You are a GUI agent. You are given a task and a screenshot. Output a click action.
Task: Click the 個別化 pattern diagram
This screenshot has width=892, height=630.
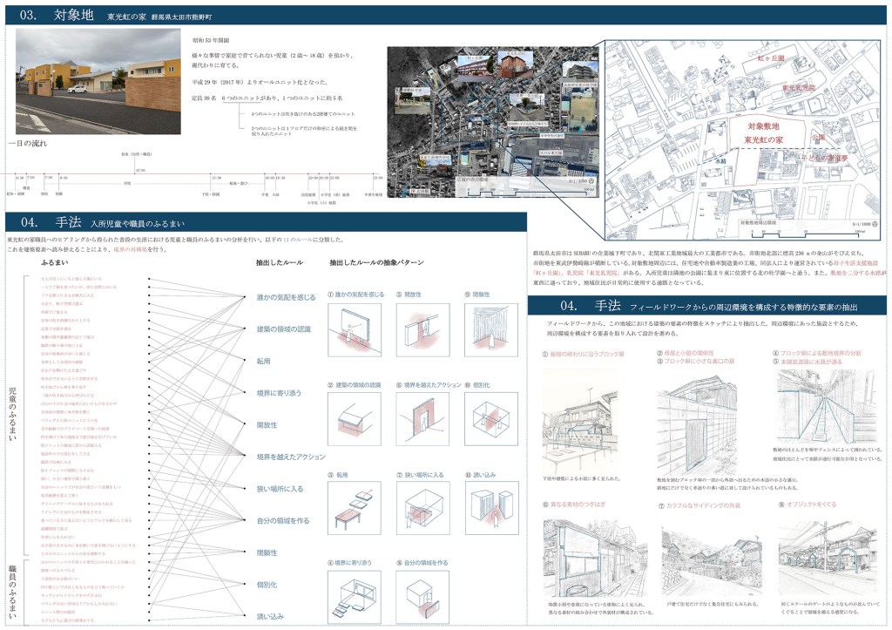click(490, 417)
